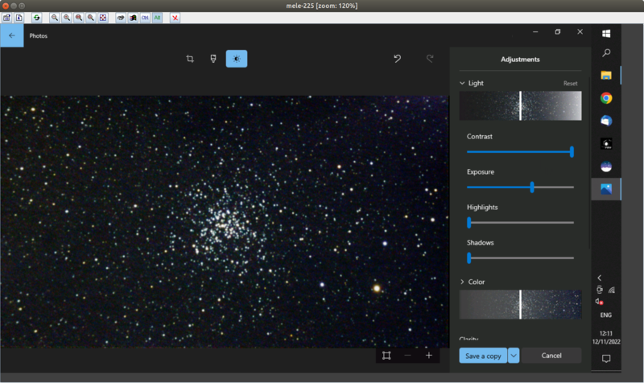Click the Adjustments panel heading
Screen dimensions: 644x383
520,60
